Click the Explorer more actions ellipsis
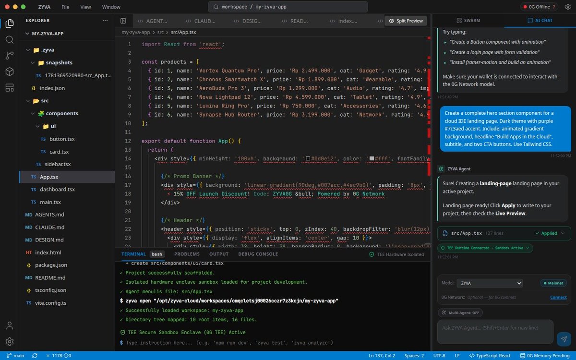The height and width of the screenshot is (360, 576). pos(105,21)
